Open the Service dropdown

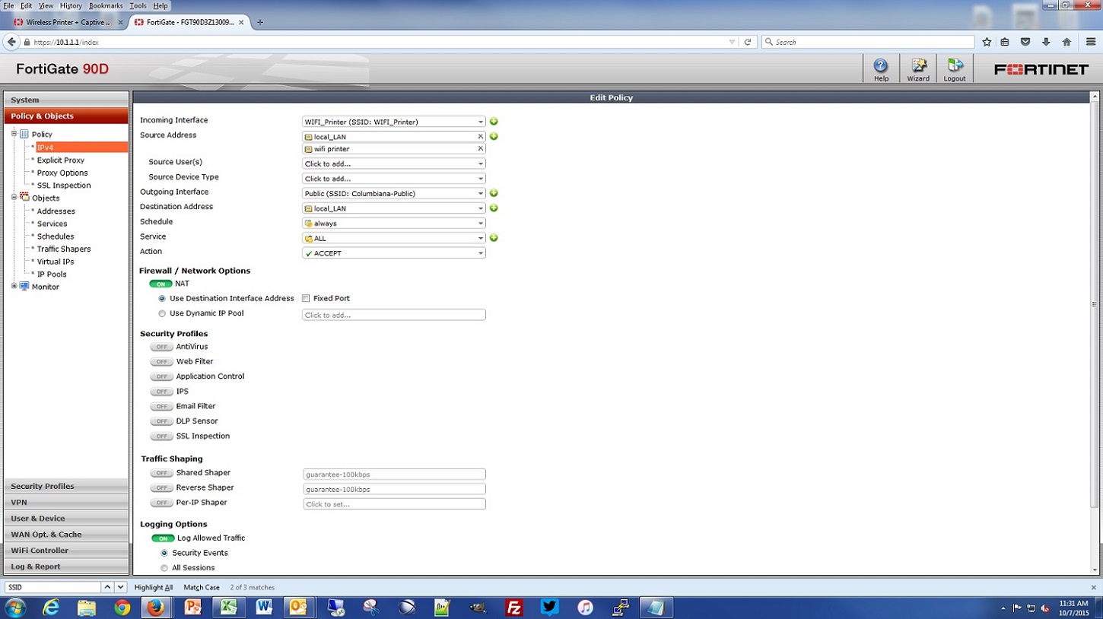coord(394,238)
